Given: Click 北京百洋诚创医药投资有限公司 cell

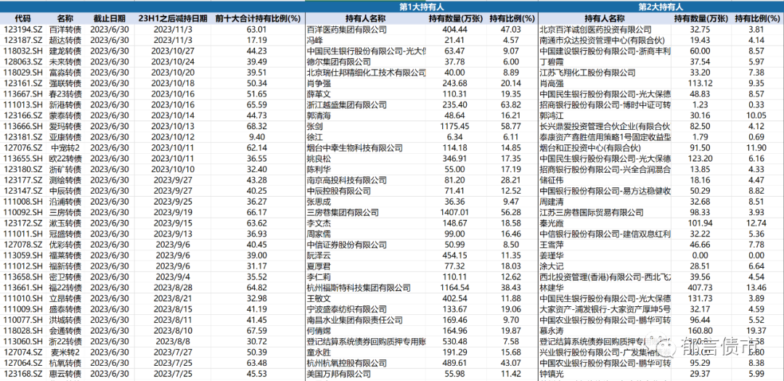Looking at the screenshot, I should click(x=596, y=30).
